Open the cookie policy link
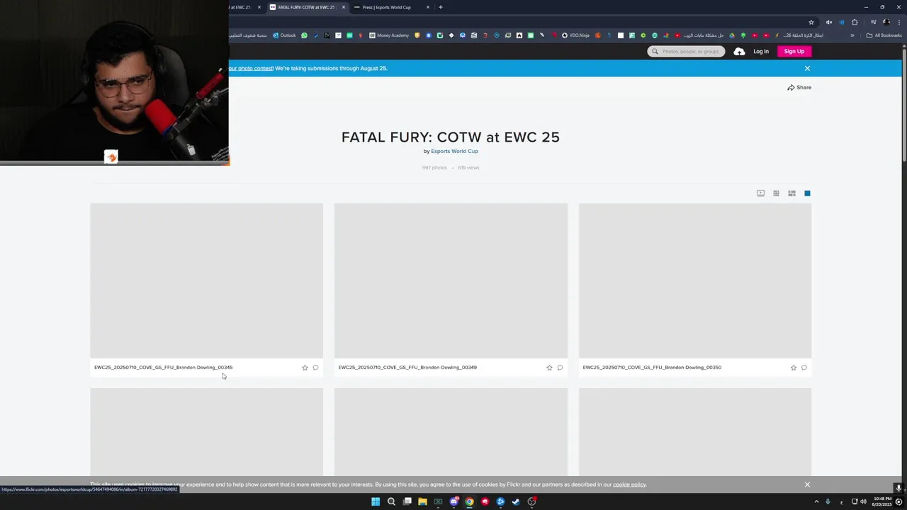Screen dimensions: 907x510 click(629, 484)
